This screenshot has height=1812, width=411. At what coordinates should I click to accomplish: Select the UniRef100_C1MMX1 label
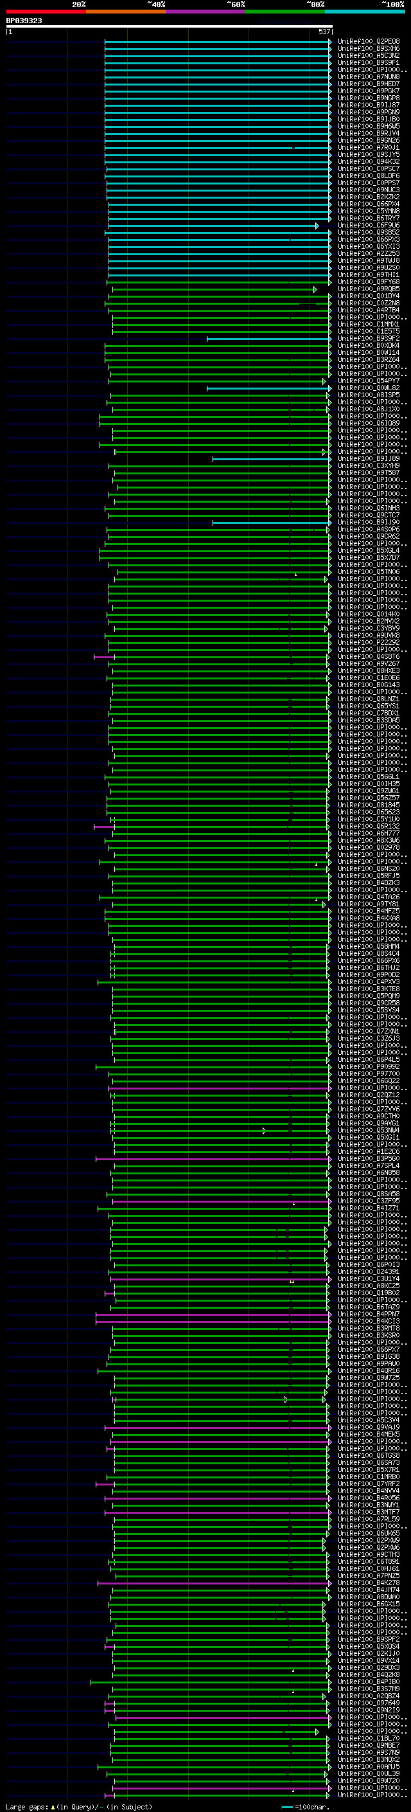(x=369, y=324)
